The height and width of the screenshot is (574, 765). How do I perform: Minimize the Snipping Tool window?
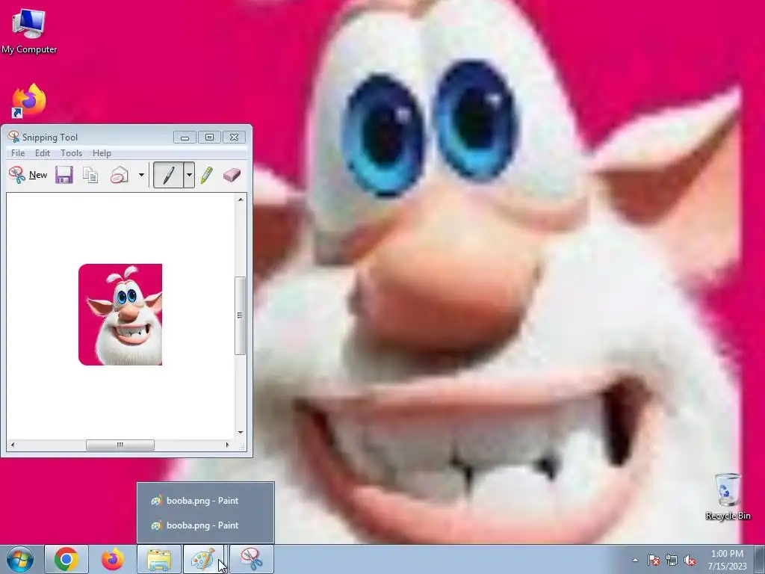(185, 138)
